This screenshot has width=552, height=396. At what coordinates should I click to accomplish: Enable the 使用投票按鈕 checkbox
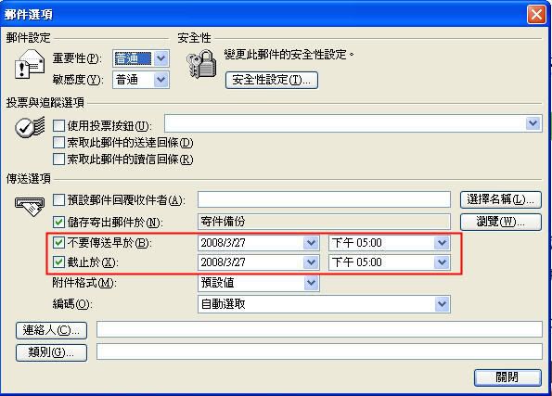click(58, 125)
